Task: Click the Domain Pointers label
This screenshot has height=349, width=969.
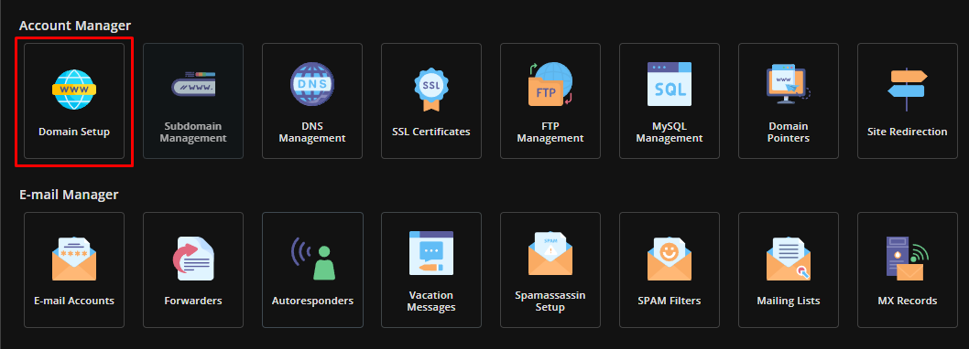Action: coord(788,132)
